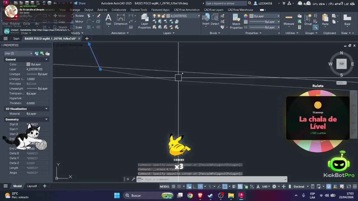Switch to the Layout4 tab
The width and height of the screenshot is (358, 201).
32,186
